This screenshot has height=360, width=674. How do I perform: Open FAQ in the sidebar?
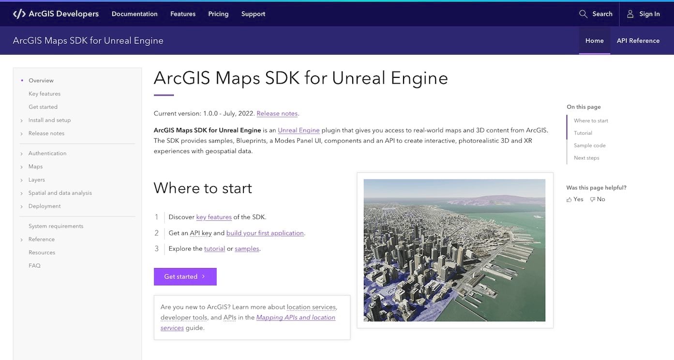(x=34, y=266)
